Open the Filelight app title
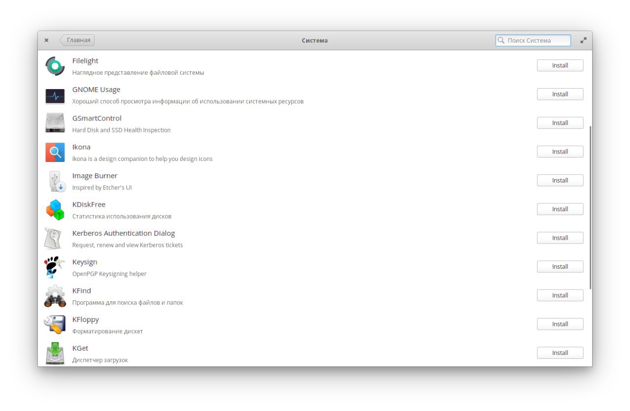 tap(85, 61)
